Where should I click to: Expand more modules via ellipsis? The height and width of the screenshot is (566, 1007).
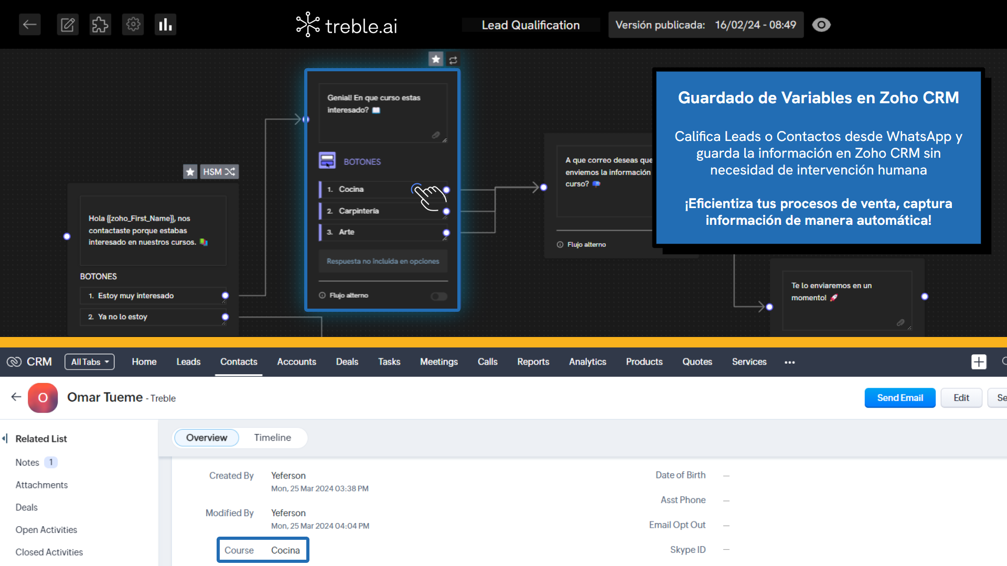(789, 362)
